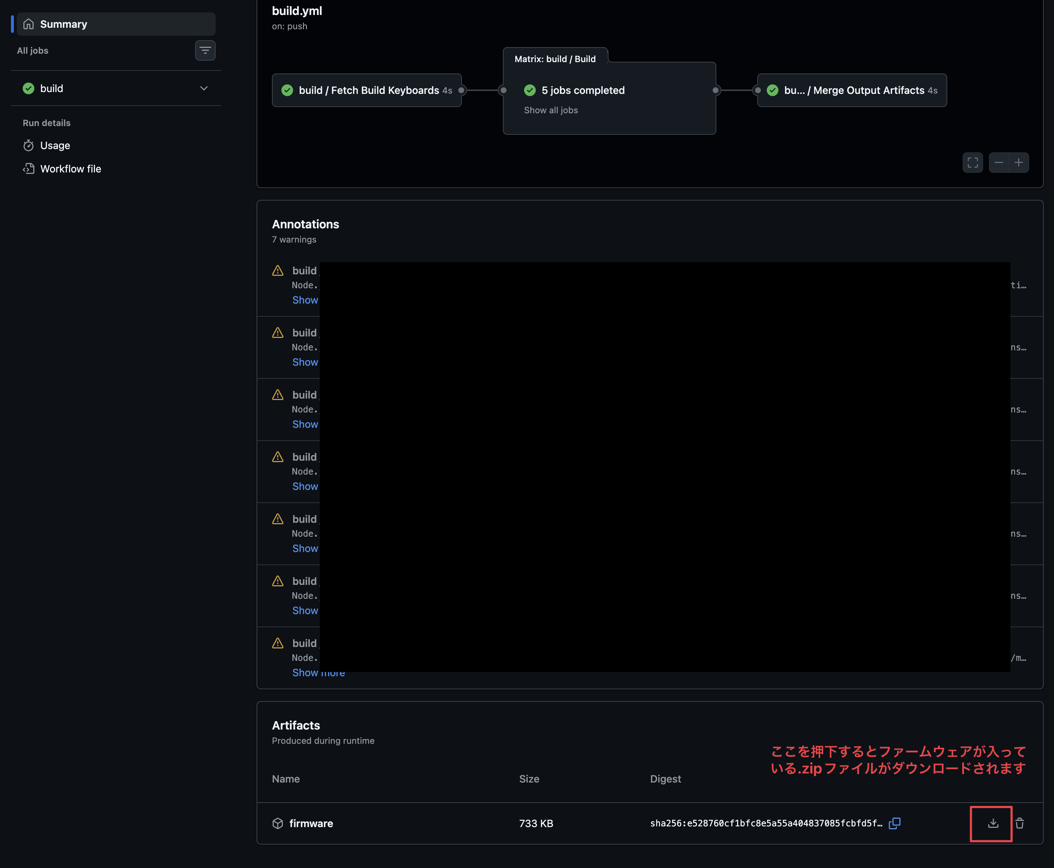Image resolution: width=1054 pixels, height=868 pixels.
Task: Click first annotation's Show more link
Action: 305,300
